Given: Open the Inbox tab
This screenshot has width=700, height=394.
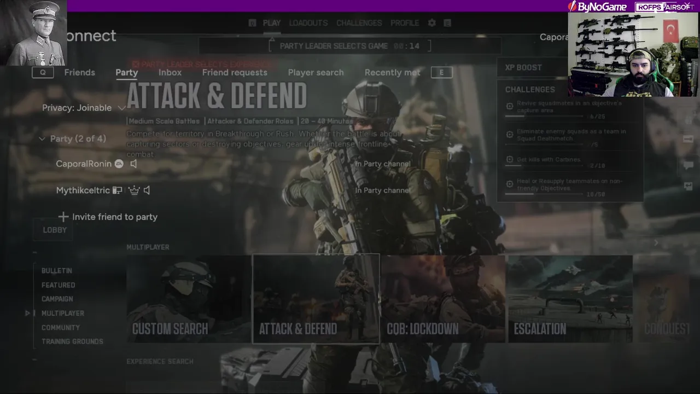Looking at the screenshot, I should click(170, 72).
